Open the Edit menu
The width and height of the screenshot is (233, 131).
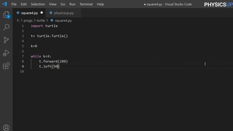coord(24,4)
